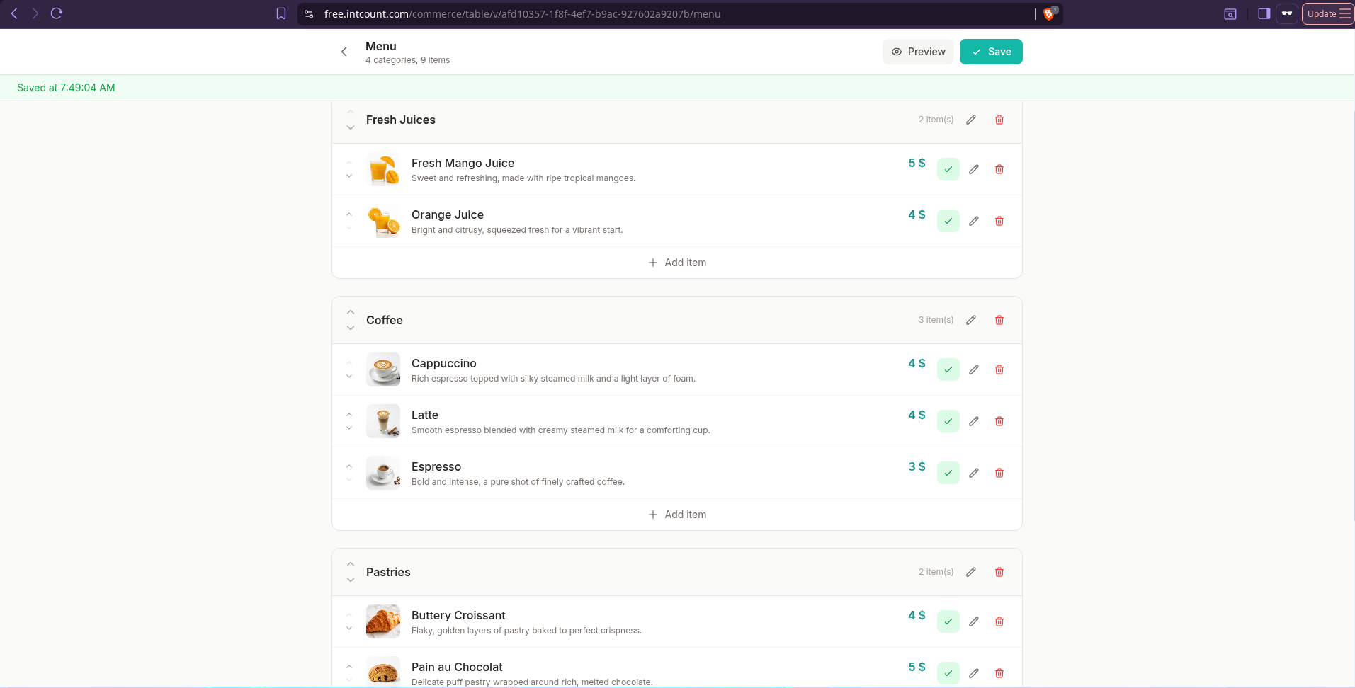Delete the Buttery Croissant item

click(x=999, y=621)
